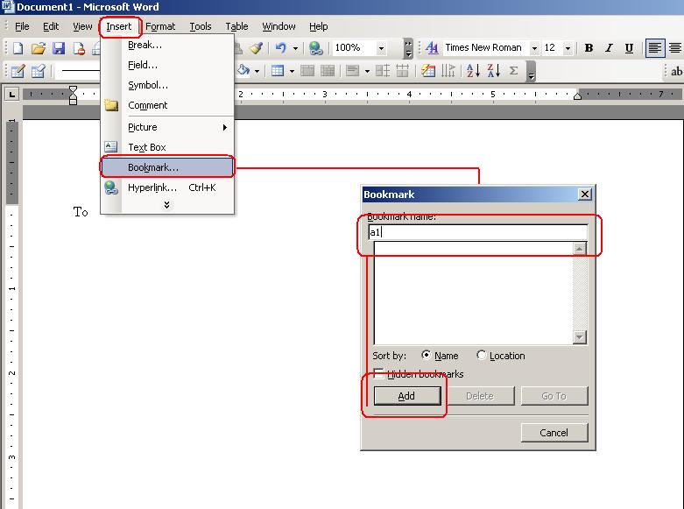Select the Location sort radio button
The height and width of the screenshot is (509, 684).
[x=481, y=356]
